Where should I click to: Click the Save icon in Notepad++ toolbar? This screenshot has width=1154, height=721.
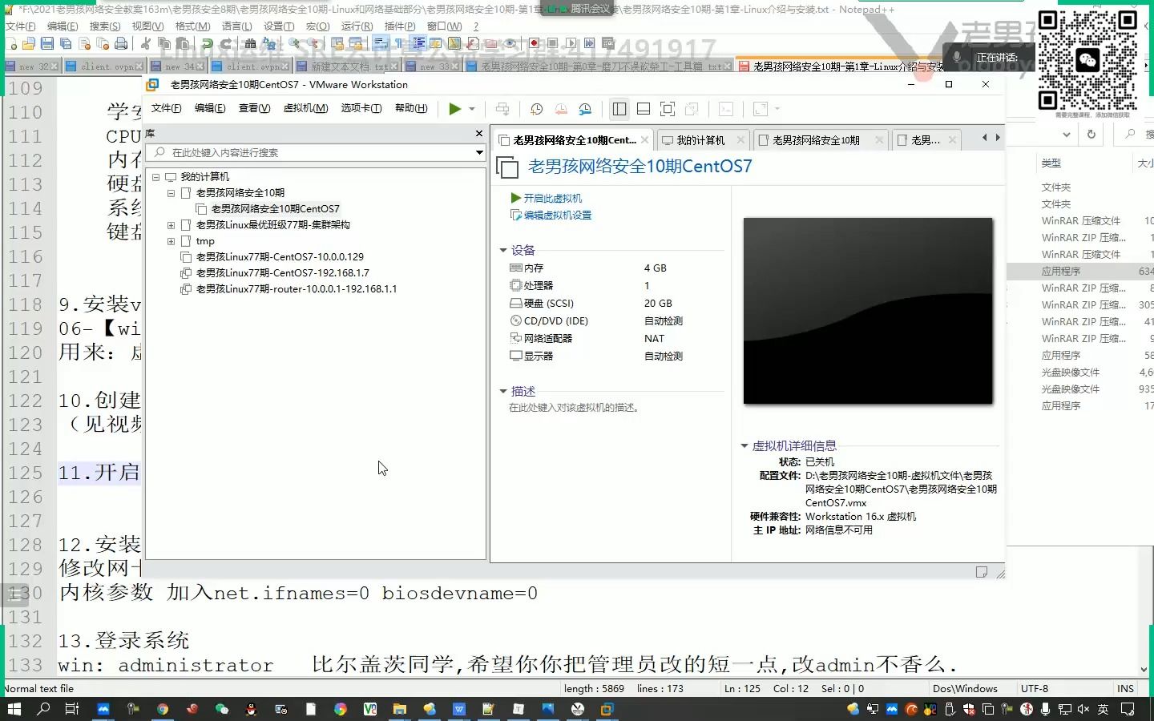(x=46, y=43)
